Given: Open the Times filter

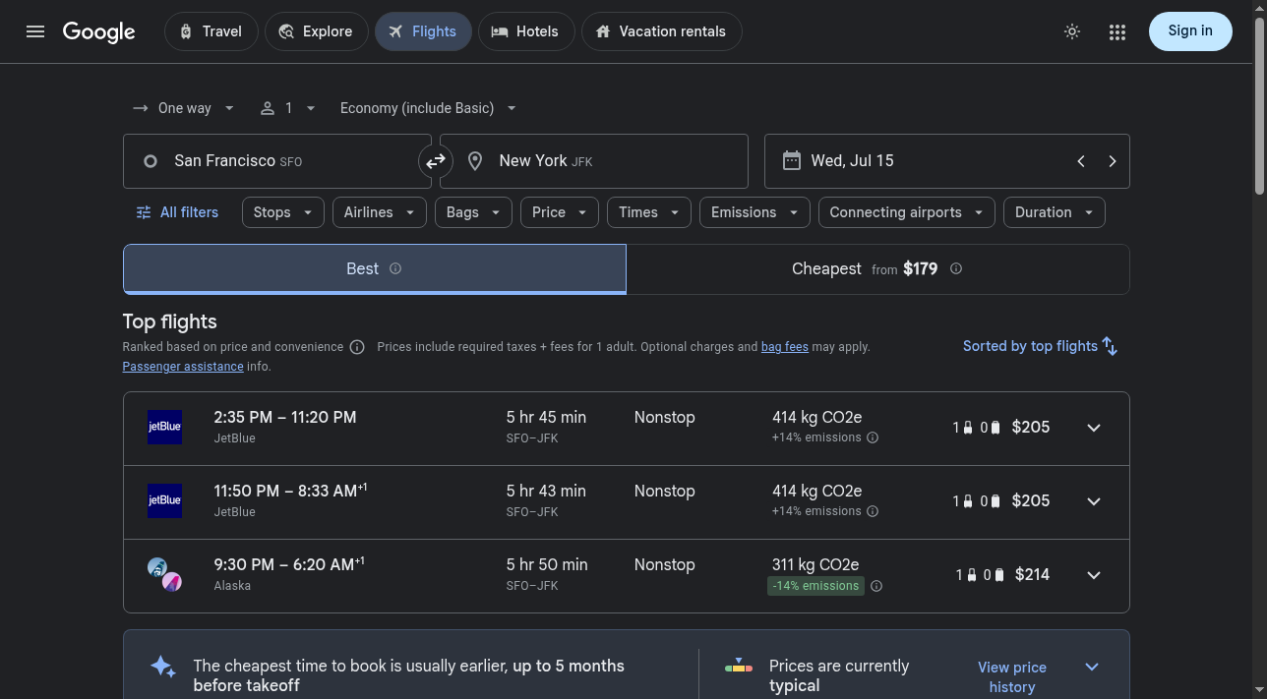Looking at the screenshot, I should point(649,212).
